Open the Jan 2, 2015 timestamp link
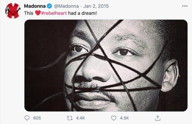This screenshot has height=124, width=192. click(96, 6)
